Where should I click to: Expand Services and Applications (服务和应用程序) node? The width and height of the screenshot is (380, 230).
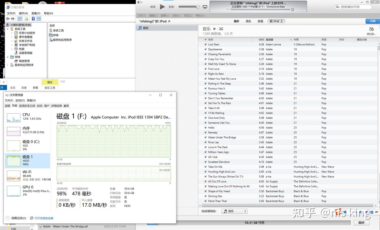coord(8,65)
